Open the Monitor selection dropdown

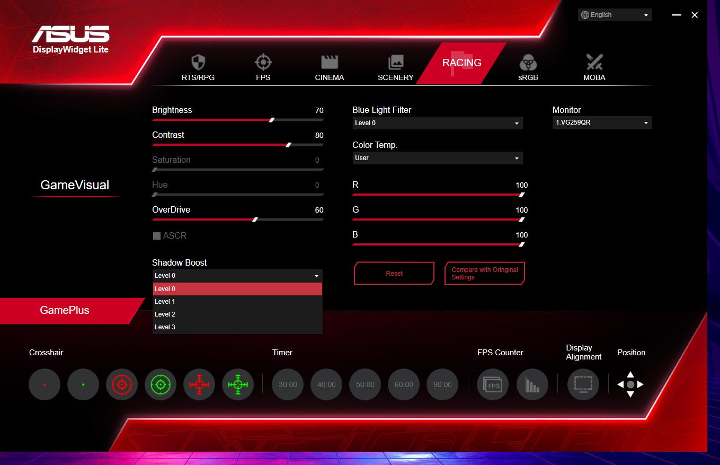(602, 123)
